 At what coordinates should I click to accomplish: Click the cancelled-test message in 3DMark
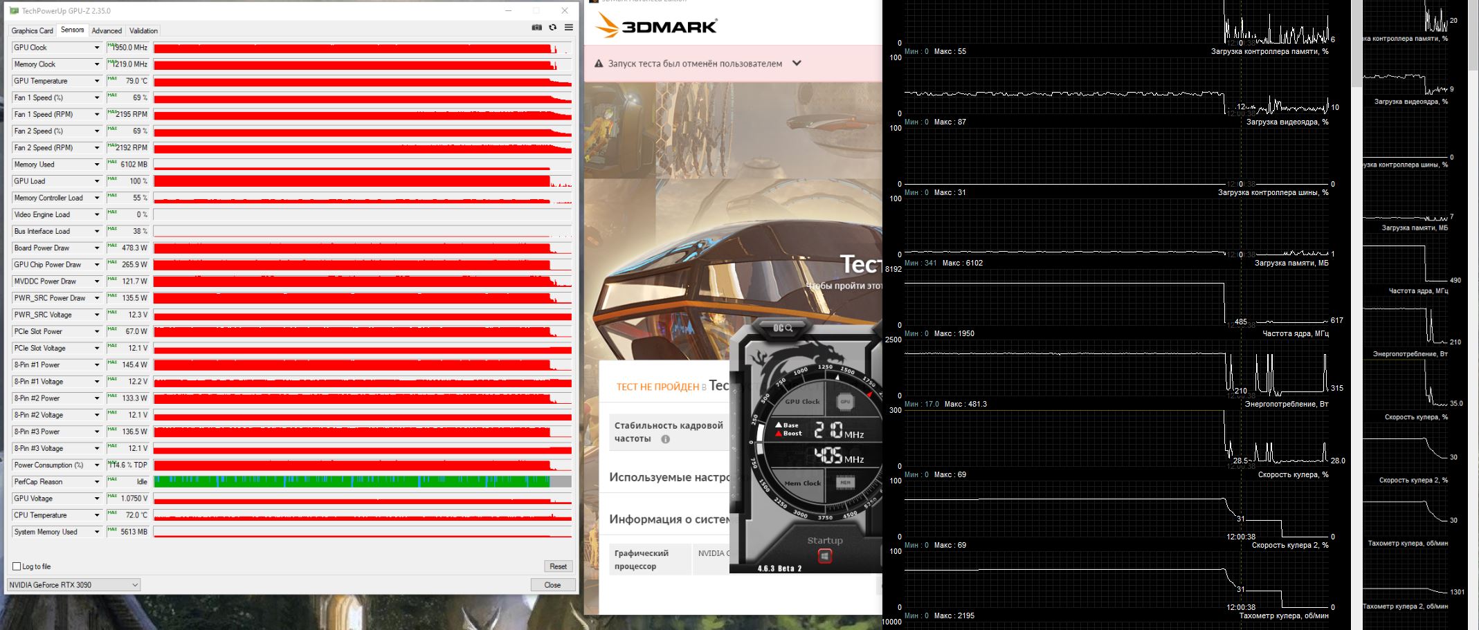pos(695,64)
